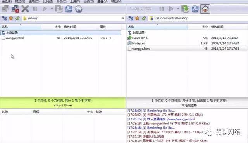Click the refresh icon in the right toolbar

(x=195, y=9)
